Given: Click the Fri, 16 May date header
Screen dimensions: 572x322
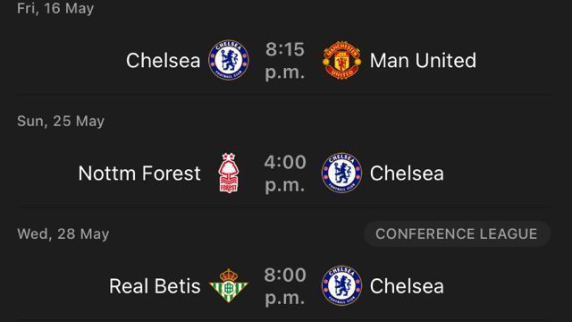Looking at the screenshot, I should pos(55,8).
